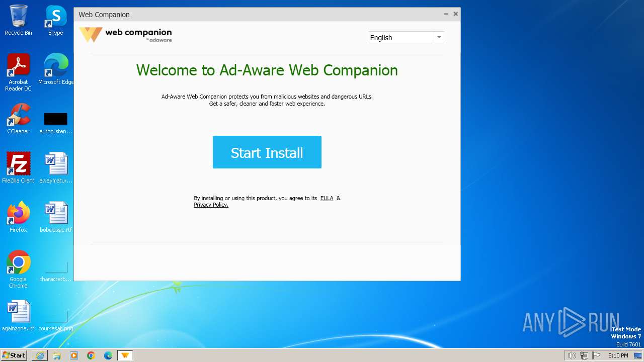This screenshot has width=644, height=362.
Task: Select againzone.rtf document icon
Action: (x=18, y=316)
